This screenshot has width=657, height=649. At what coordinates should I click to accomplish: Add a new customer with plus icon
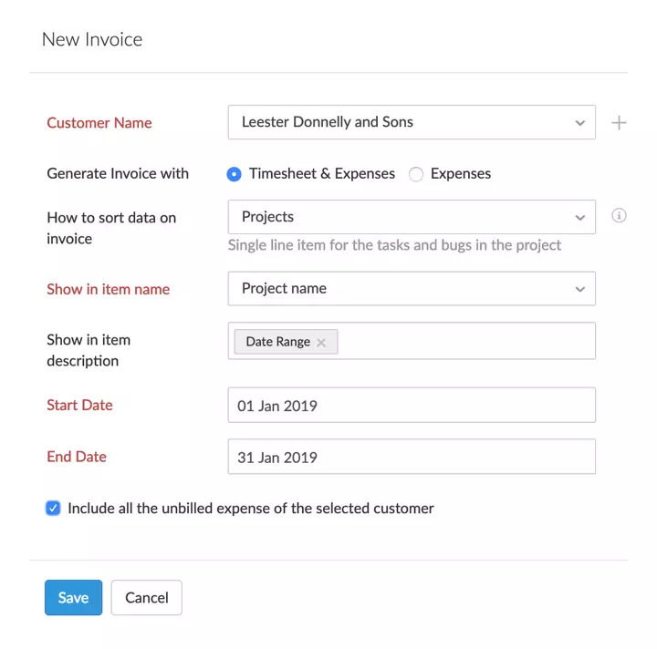[x=619, y=123]
